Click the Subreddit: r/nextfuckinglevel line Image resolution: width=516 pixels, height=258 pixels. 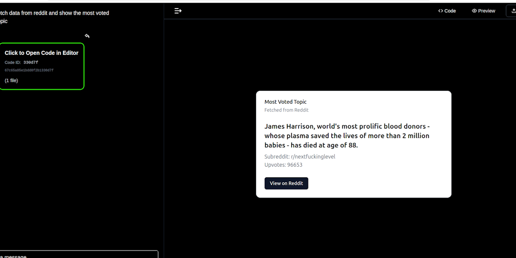[300, 157]
